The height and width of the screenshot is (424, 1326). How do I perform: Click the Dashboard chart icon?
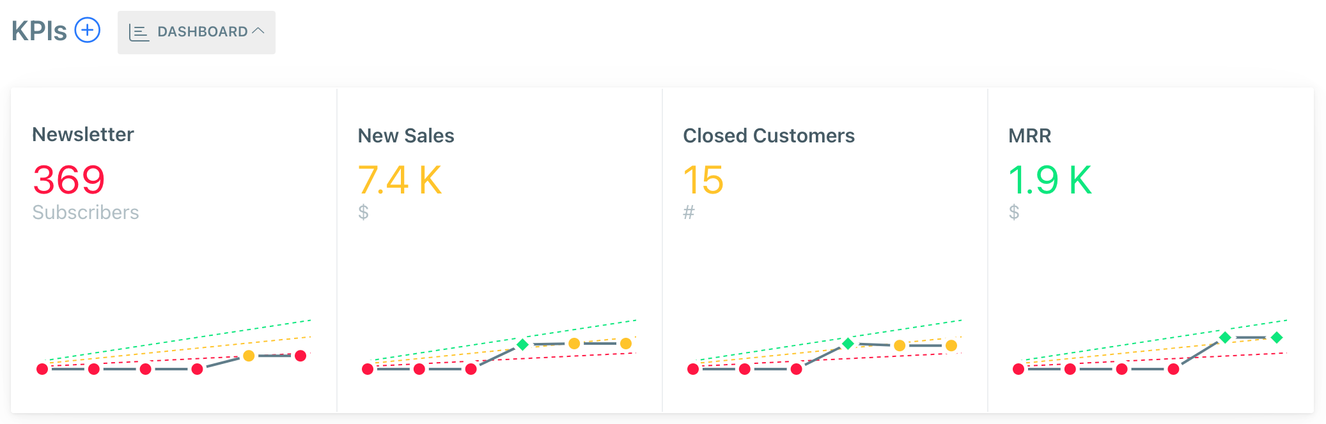tap(139, 32)
